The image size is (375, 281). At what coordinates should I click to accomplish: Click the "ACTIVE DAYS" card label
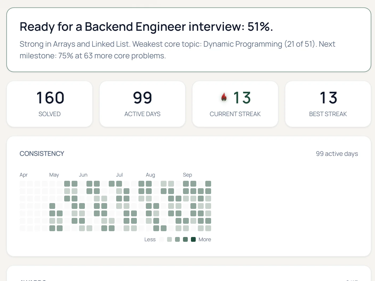[142, 114]
